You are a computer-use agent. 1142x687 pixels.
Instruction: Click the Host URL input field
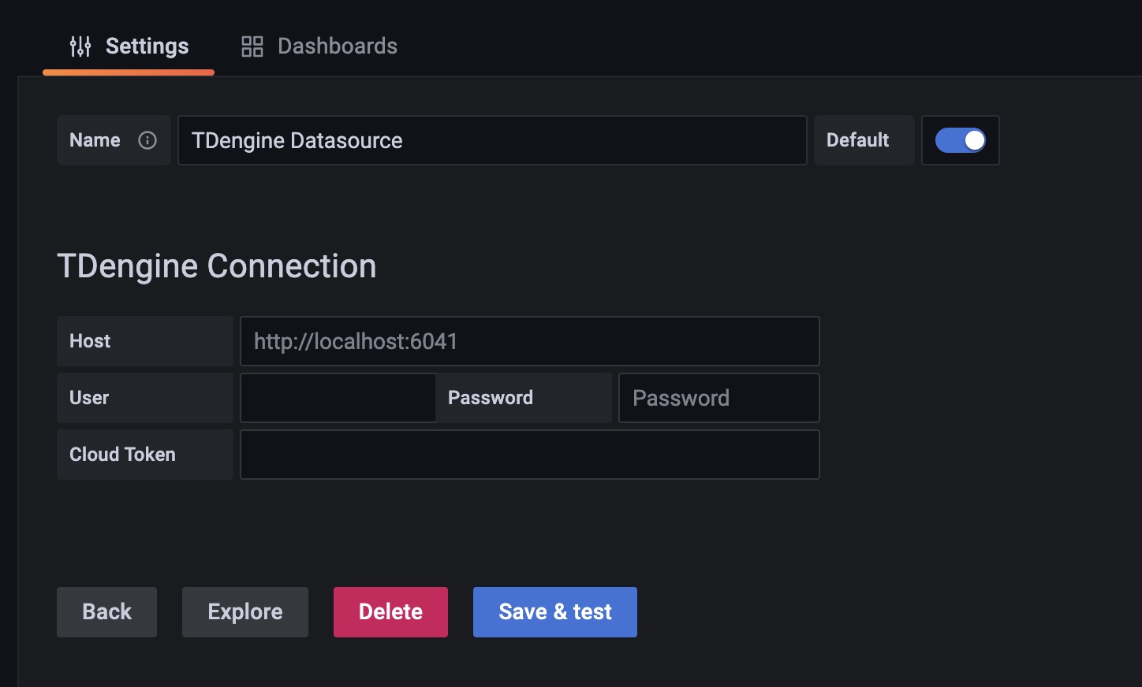(x=529, y=341)
